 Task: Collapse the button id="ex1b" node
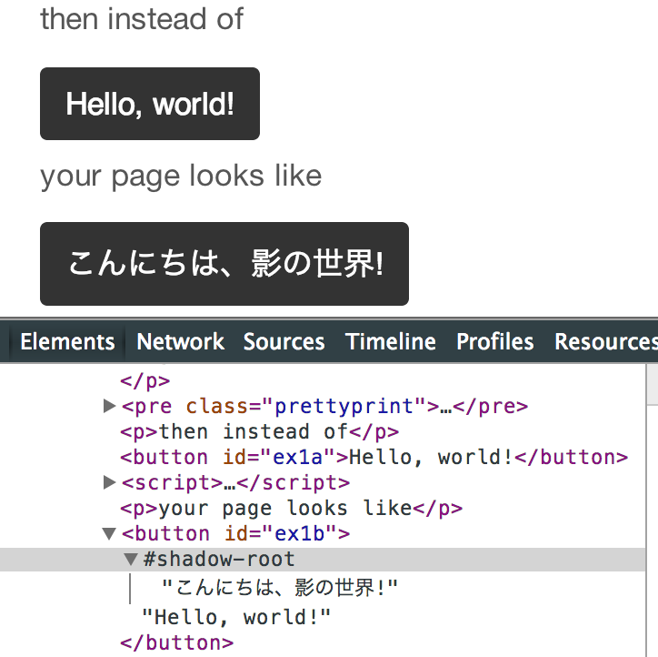click(109, 534)
